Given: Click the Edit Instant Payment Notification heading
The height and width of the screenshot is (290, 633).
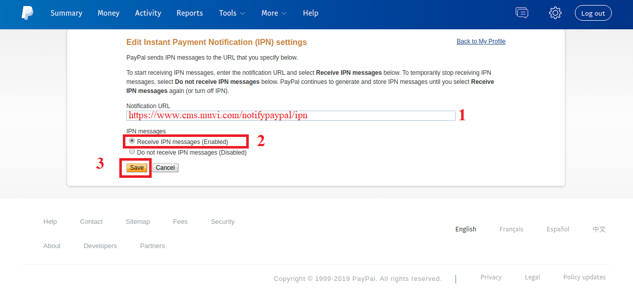Looking at the screenshot, I should click(x=216, y=42).
